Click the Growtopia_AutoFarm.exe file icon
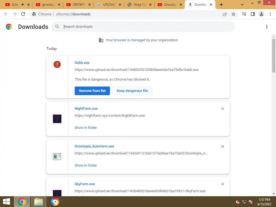This screenshot has width=276, height=207. pyautogui.click(x=57, y=157)
